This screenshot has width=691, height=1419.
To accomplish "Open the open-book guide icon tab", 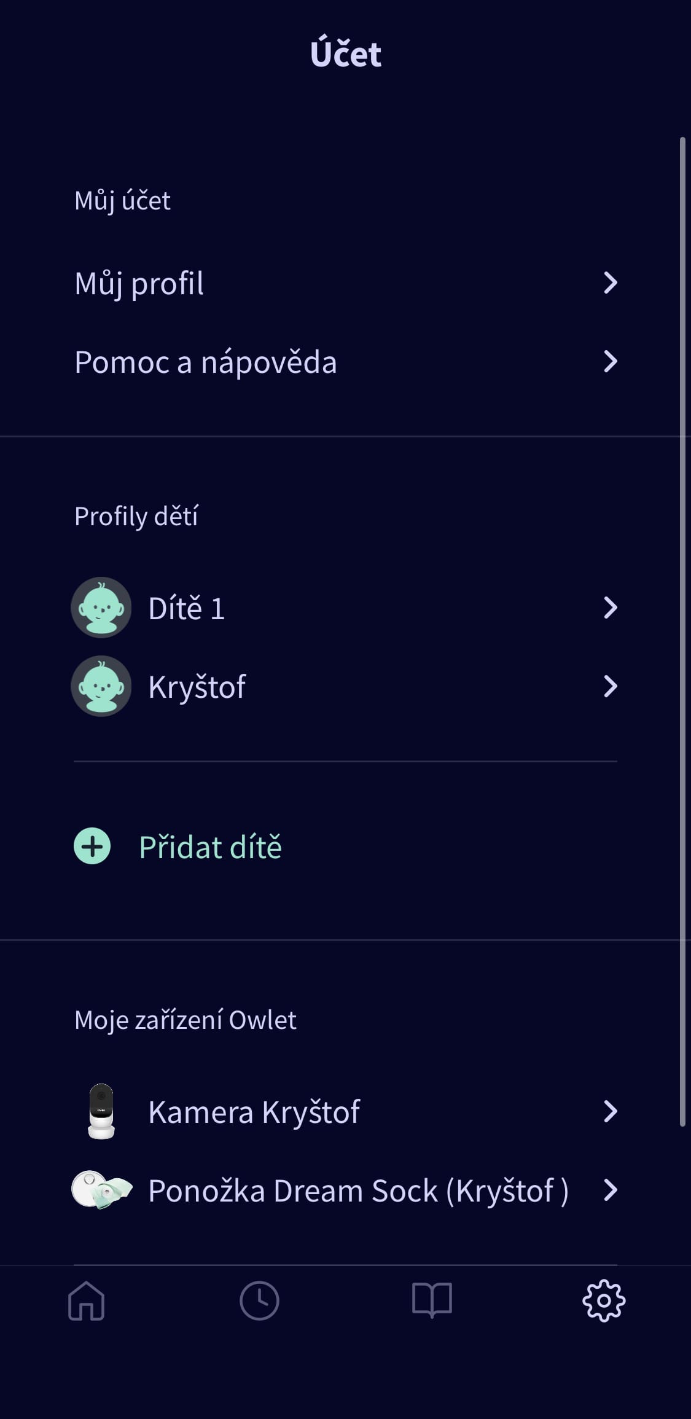I will click(432, 1300).
